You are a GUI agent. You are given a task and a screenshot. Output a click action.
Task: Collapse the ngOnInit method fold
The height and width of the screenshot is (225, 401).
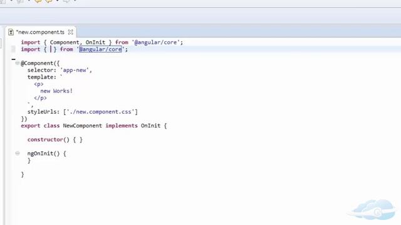[x=18, y=153]
